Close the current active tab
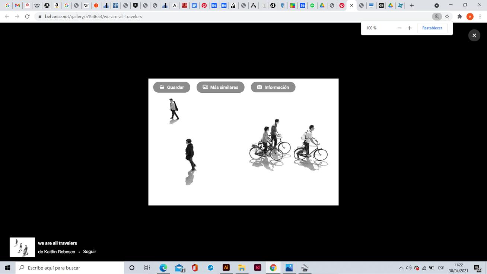487x274 pixels. tap(351, 6)
